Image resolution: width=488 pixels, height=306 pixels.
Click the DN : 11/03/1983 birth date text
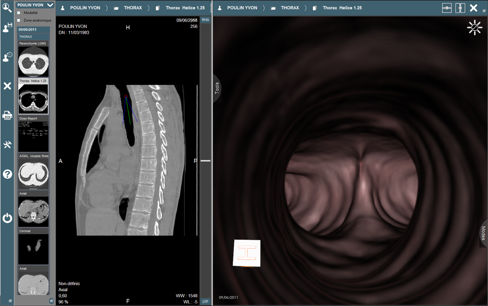point(74,32)
